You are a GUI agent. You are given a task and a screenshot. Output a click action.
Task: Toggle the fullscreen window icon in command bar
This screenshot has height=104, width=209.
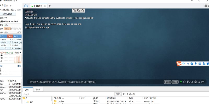pos(203,82)
